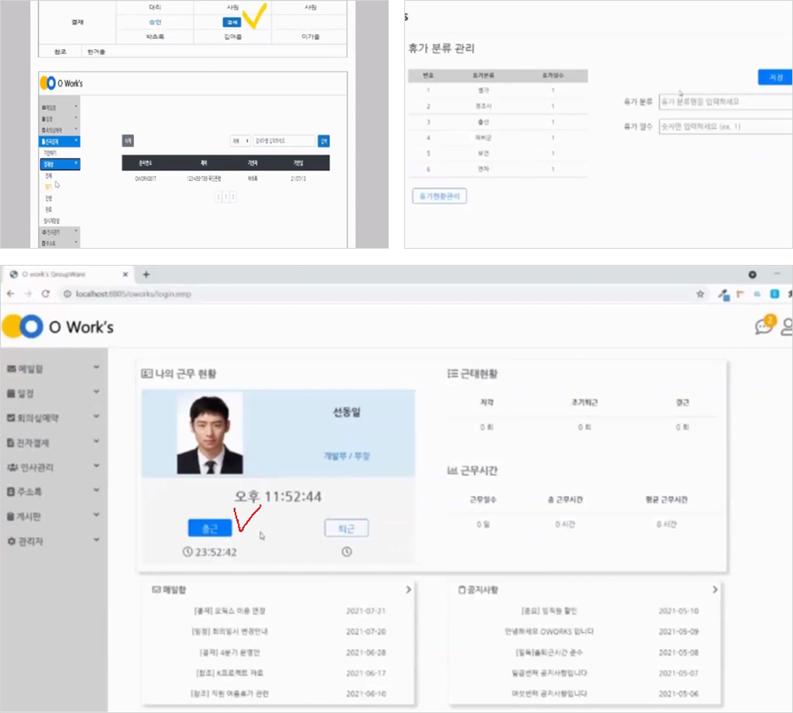
Task: Open the search category dropdown in the approval list
Action: [240, 141]
